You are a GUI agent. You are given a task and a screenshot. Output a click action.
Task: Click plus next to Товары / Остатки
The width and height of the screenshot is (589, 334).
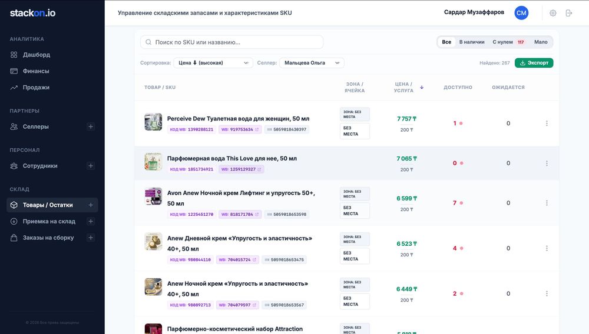(91, 205)
